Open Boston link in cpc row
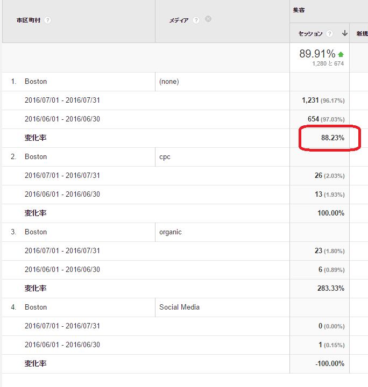The height and width of the screenshot is (387, 368). (x=36, y=157)
